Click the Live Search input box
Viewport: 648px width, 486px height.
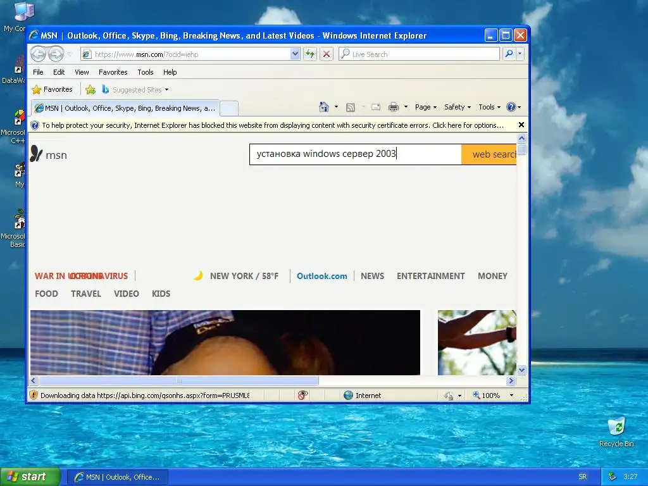pos(419,54)
